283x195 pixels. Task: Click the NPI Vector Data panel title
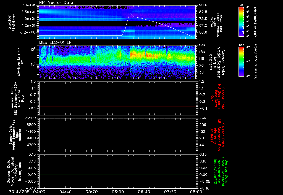[x=56, y=2]
